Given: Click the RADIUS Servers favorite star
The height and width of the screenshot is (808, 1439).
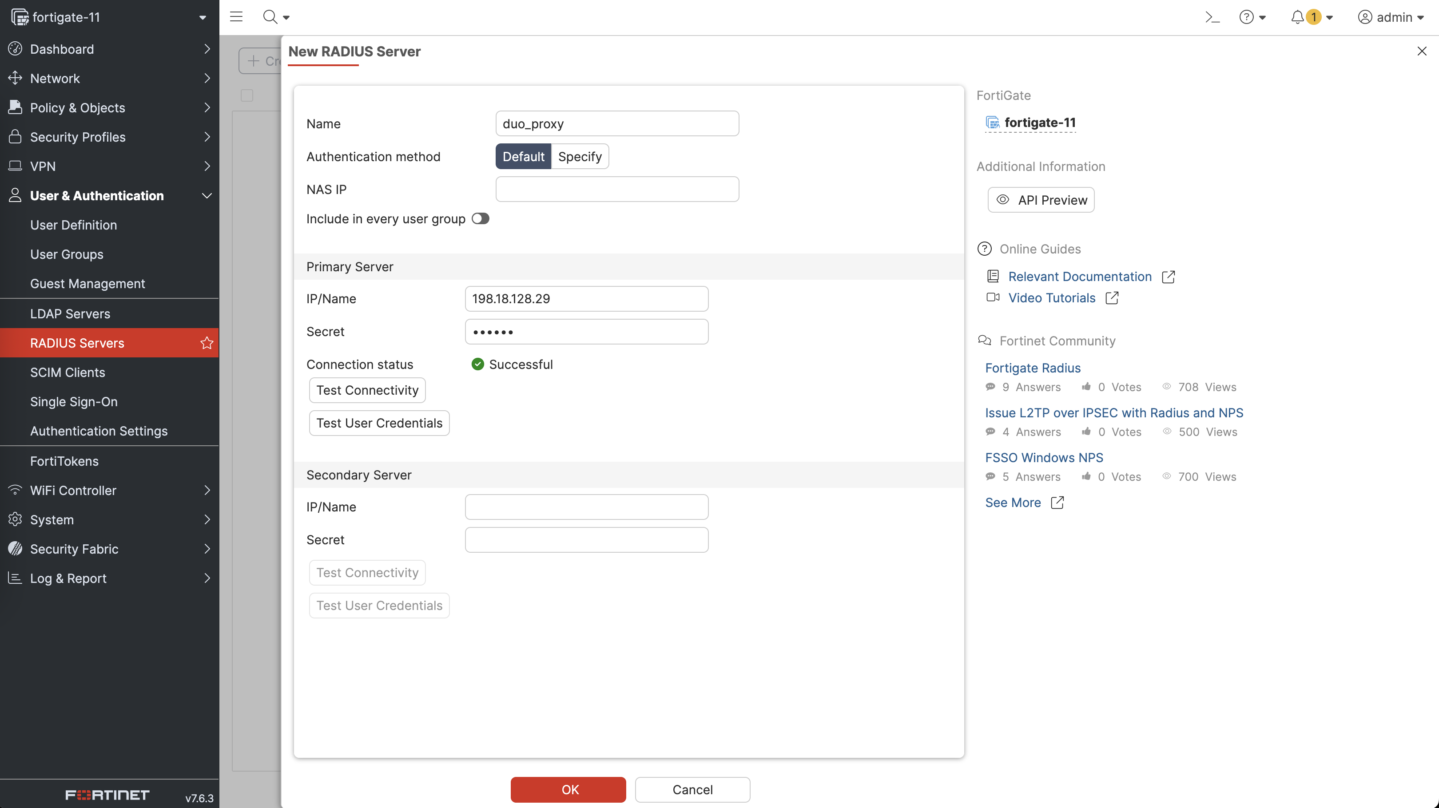Looking at the screenshot, I should point(207,343).
